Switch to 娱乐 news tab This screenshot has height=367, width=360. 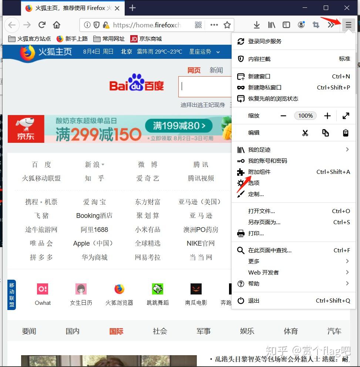(247, 331)
